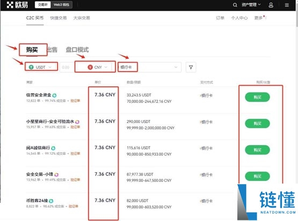298x221 pixels.
Task: Click badge icon beside 安全交易-小锋
Action: [56, 174]
